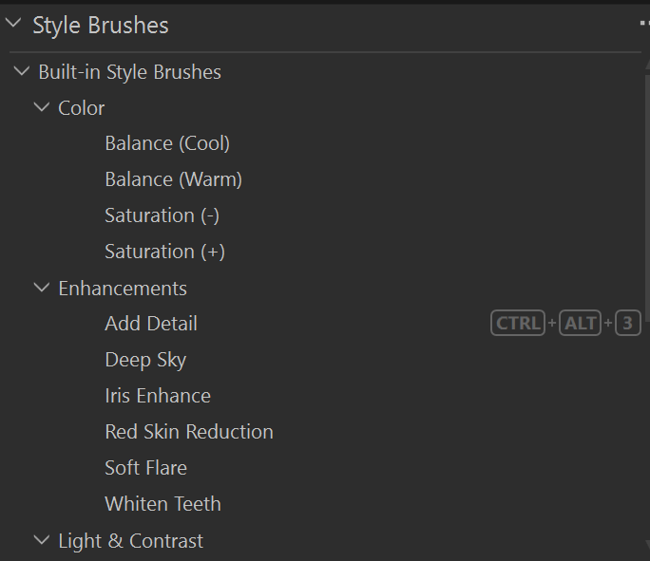Screen dimensions: 650x561
Task: Click the CTRL+ALT+3 shortcut badge
Action: (565, 324)
